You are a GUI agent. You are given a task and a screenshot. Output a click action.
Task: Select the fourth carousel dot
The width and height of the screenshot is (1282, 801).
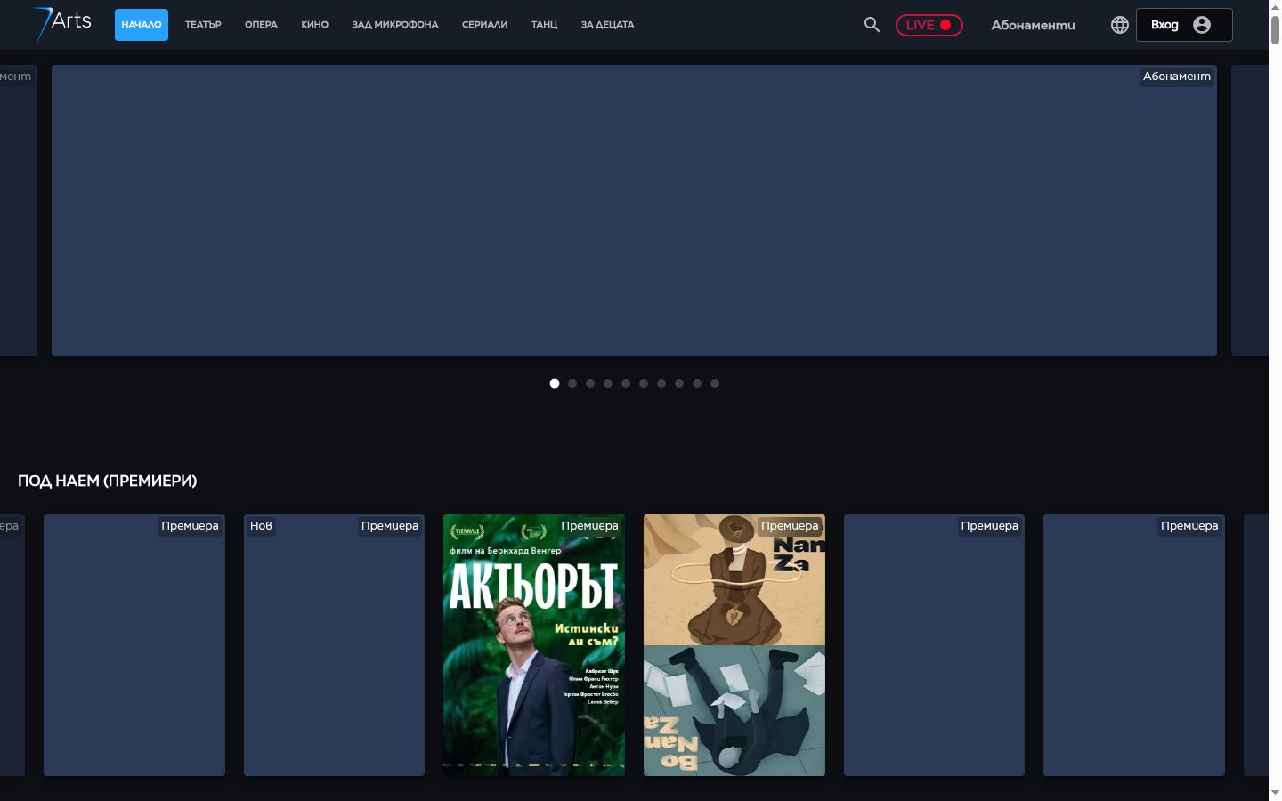tap(608, 384)
